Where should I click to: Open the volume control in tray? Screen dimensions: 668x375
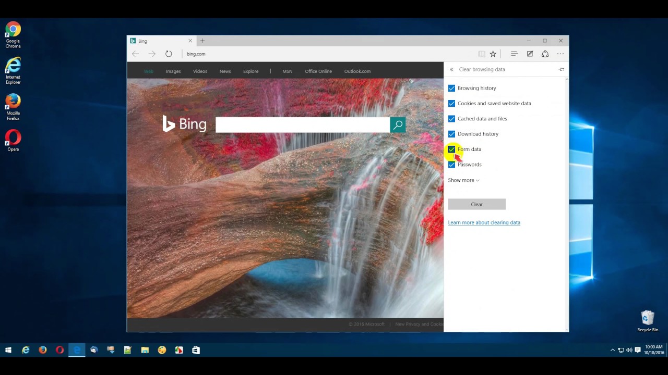click(629, 350)
